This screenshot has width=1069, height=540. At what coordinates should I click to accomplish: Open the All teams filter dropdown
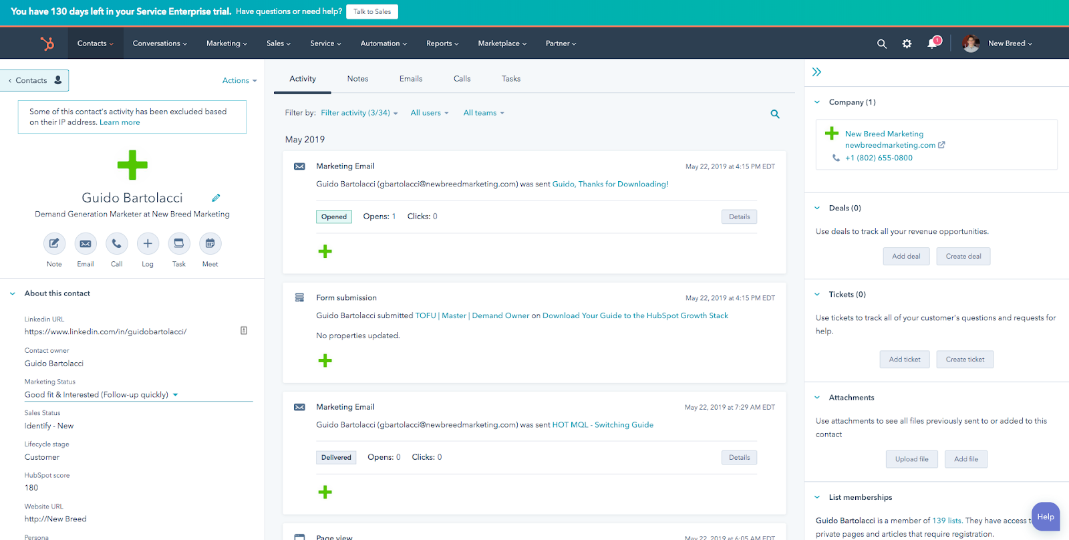pos(483,113)
